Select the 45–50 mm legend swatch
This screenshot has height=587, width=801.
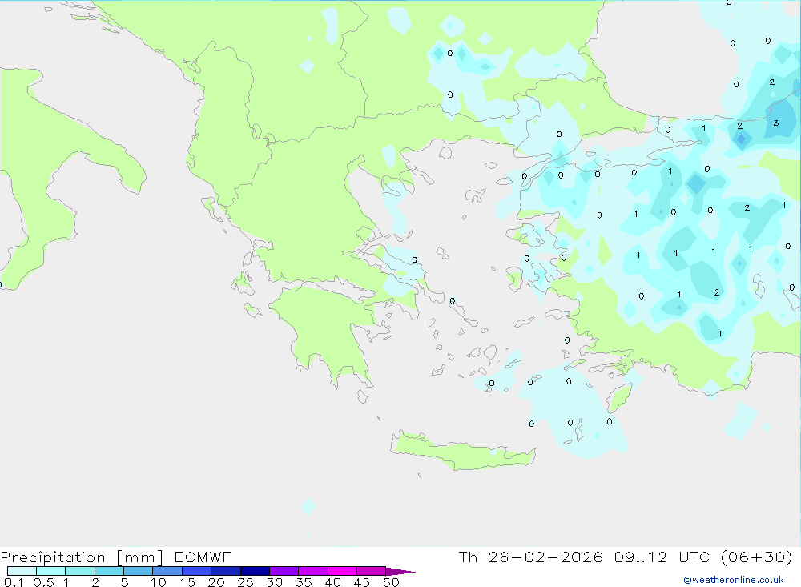[x=372, y=571]
